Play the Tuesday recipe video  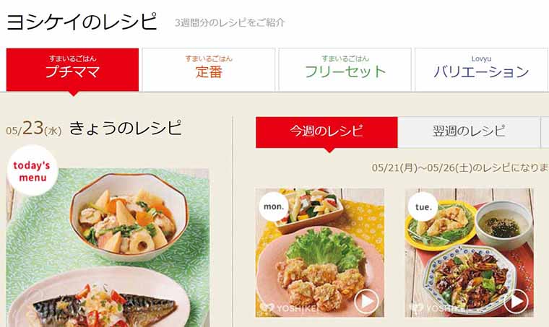tap(516, 301)
